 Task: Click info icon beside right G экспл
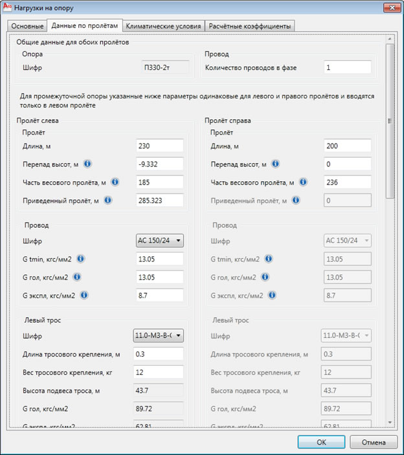pos(272,295)
